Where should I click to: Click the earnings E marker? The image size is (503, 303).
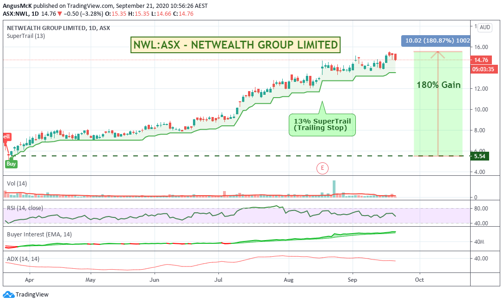click(x=322, y=168)
